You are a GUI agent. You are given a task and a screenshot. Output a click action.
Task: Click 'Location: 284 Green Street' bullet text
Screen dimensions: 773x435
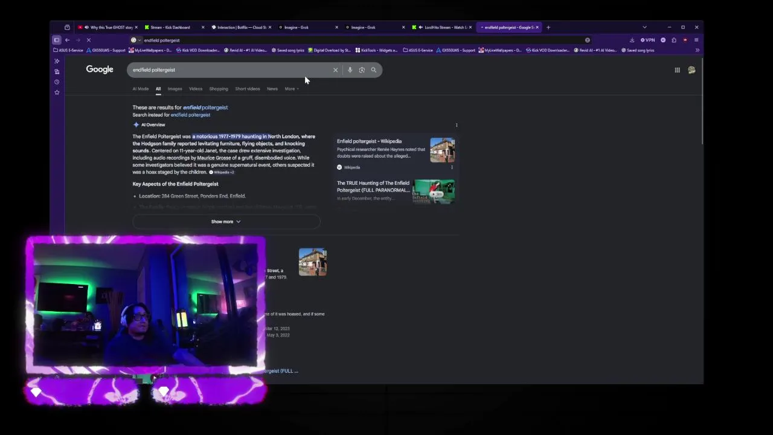click(192, 196)
